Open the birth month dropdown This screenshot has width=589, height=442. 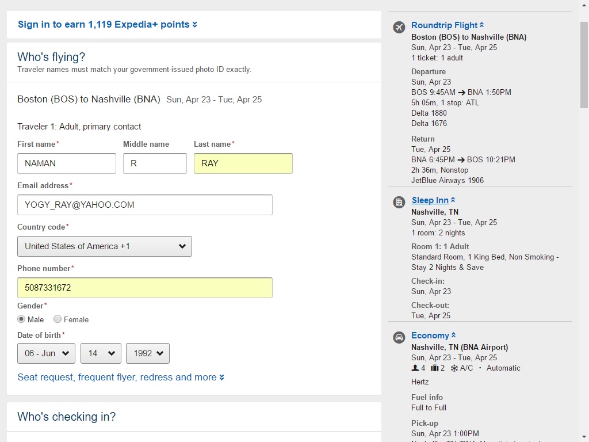coord(46,353)
